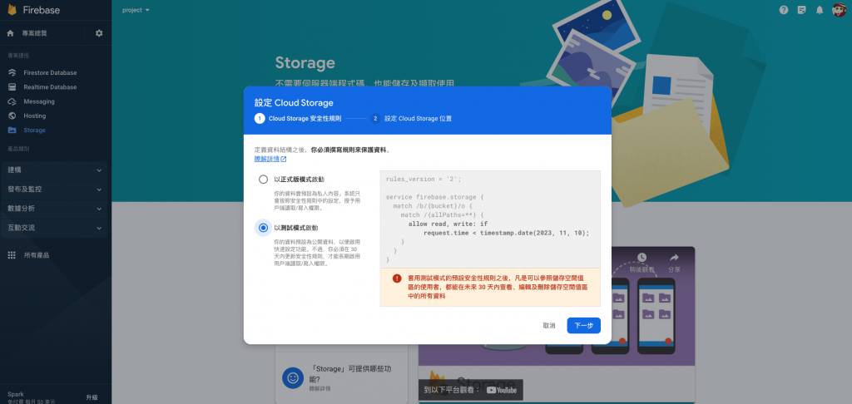Click the 下一步 button
852x404 pixels.
click(x=583, y=325)
